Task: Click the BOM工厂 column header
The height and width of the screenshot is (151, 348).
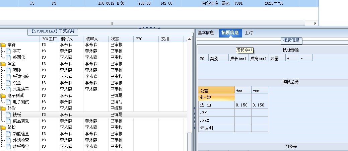Action: (x=49, y=39)
